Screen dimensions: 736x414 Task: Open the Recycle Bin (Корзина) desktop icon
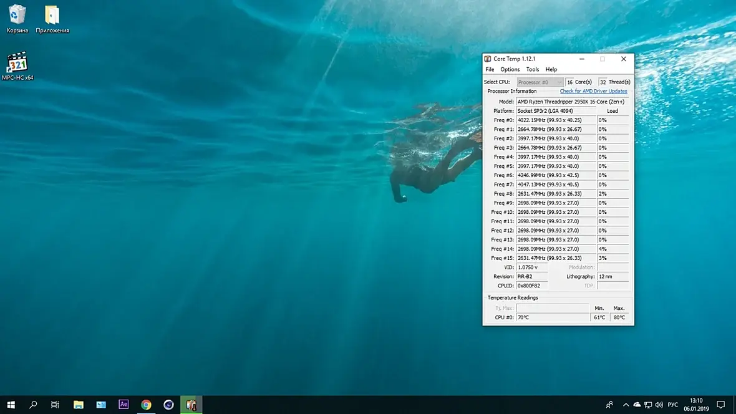pyautogui.click(x=17, y=15)
